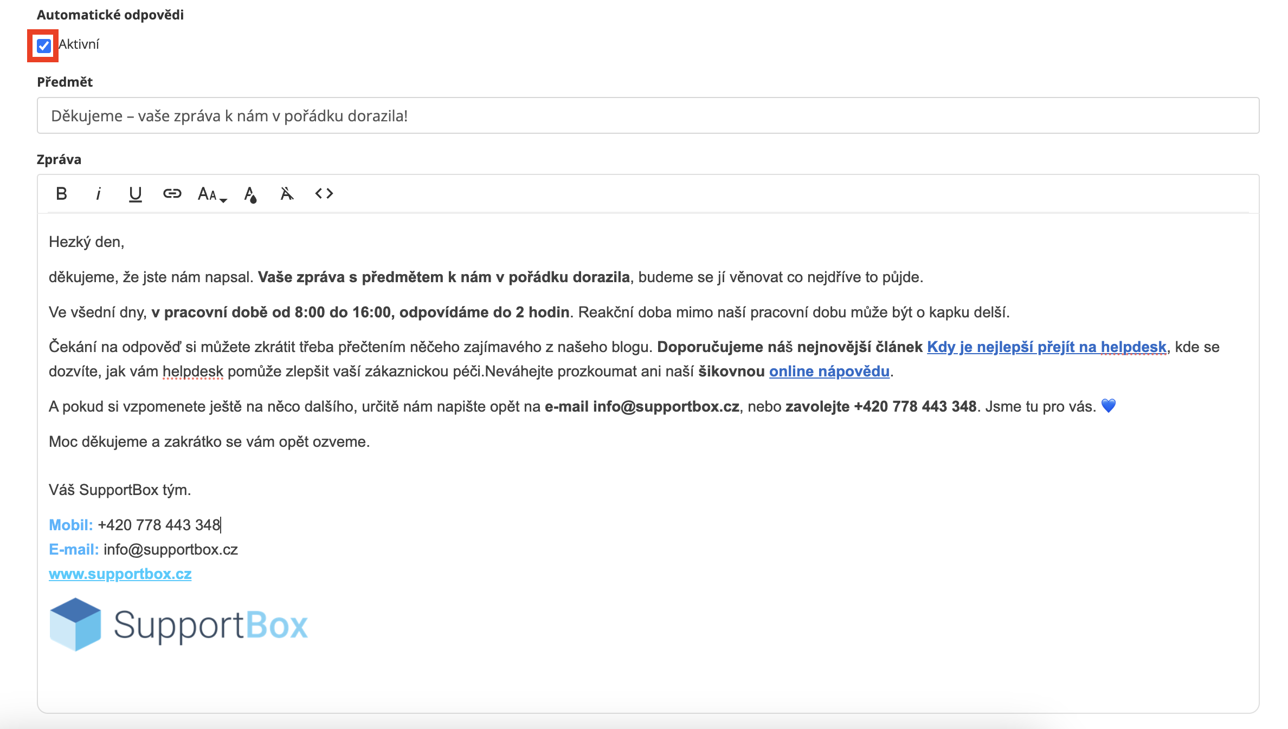Insert a hyperlink using link icon

[x=172, y=193]
